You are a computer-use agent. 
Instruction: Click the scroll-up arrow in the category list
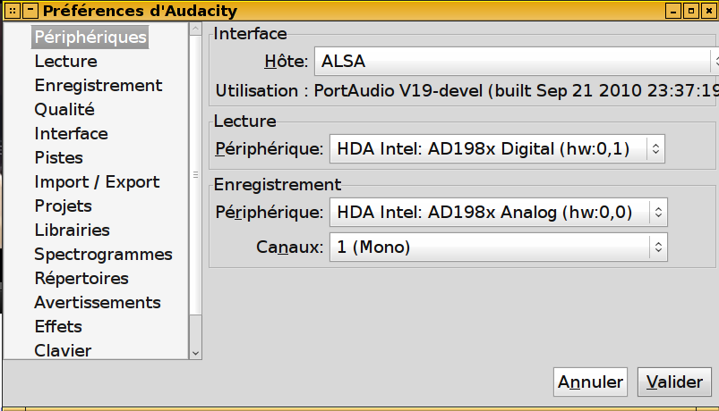(x=195, y=29)
